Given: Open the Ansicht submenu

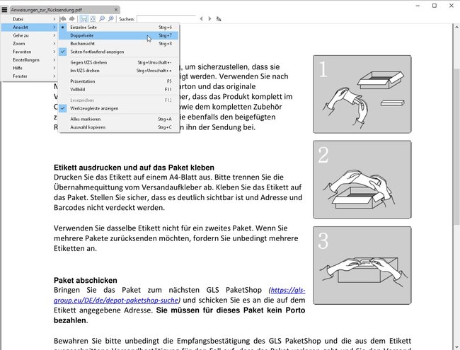Looking at the screenshot, I should [29, 28].
